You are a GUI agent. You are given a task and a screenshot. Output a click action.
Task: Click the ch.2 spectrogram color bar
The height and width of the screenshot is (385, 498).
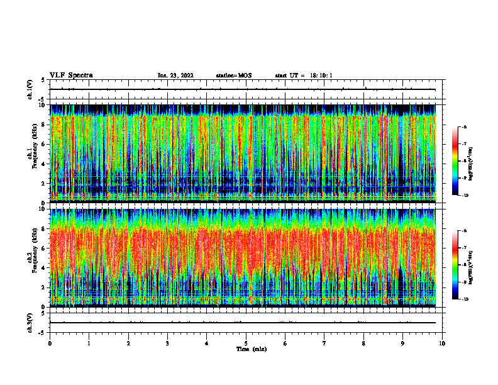tap(455, 265)
